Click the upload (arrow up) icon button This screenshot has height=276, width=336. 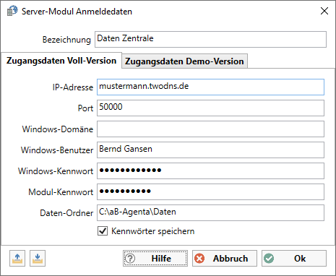click(x=17, y=259)
